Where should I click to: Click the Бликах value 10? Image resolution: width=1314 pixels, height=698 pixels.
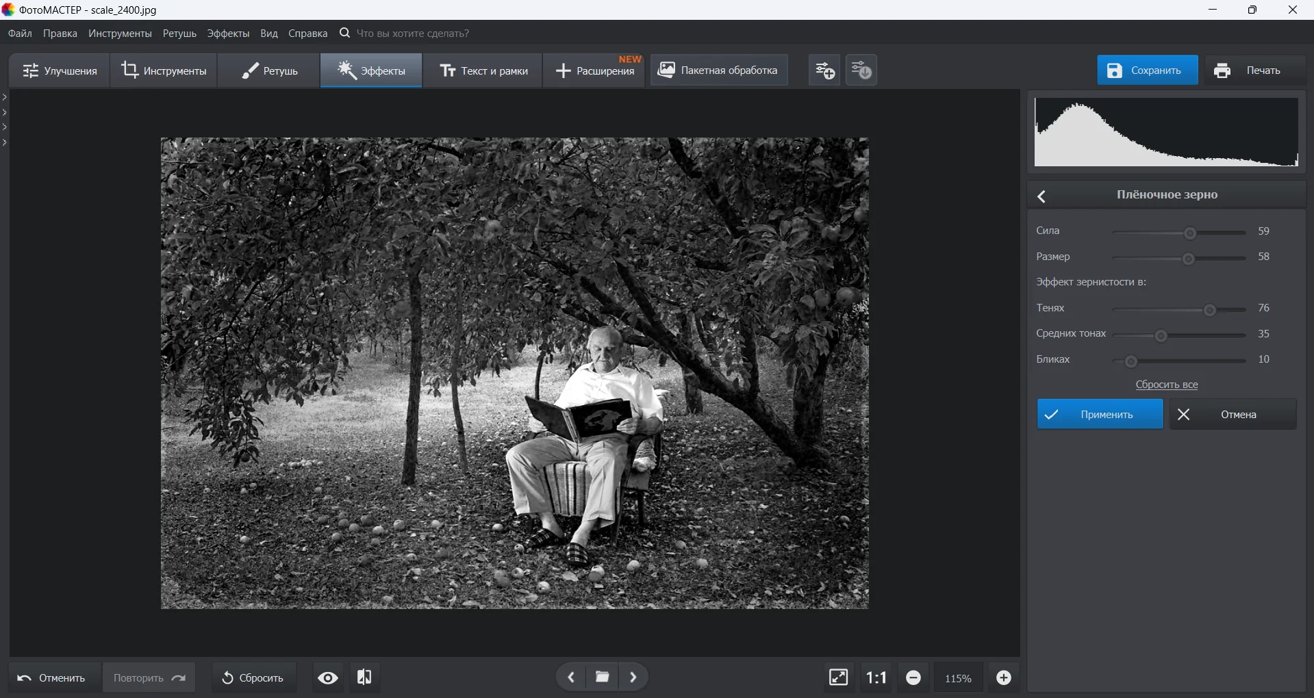[x=1264, y=359]
